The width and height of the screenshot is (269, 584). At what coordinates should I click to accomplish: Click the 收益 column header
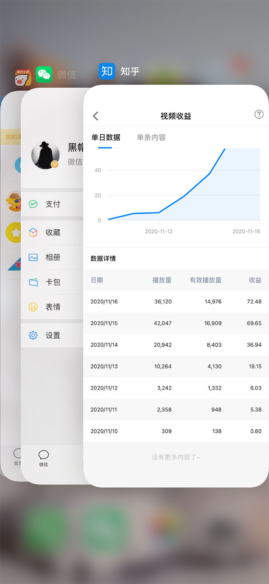click(x=255, y=280)
